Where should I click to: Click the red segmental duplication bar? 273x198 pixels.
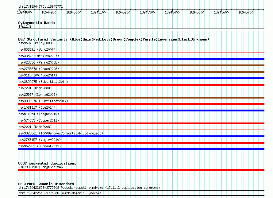tap(141, 170)
